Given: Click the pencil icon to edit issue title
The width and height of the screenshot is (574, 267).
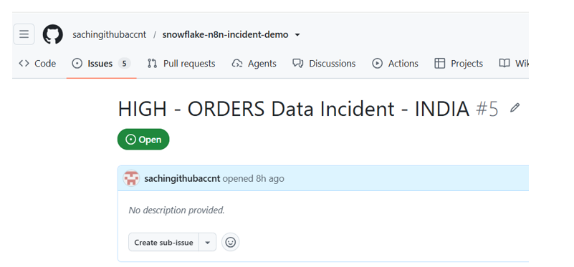Looking at the screenshot, I should click(515, 108).
